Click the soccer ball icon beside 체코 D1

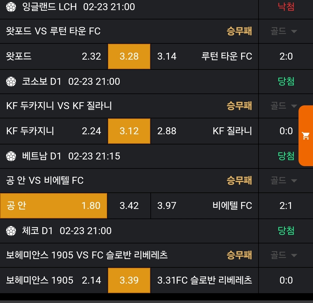point(11,231)
